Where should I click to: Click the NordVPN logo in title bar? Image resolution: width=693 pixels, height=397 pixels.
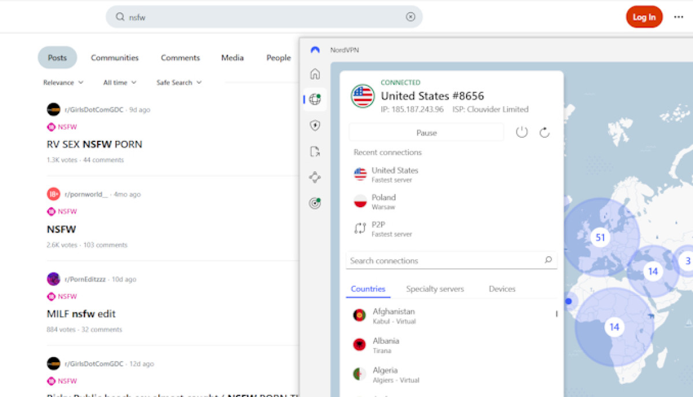tap(315, 50)
